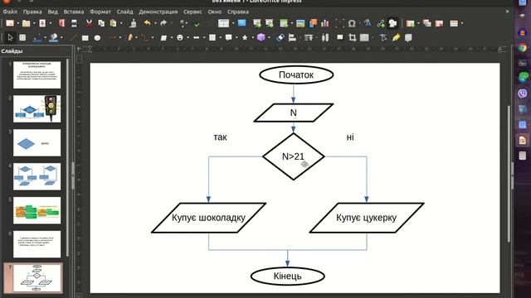This screenshot has width=531, height=298.
Task: Open the Вставка menu
Action: click(x=74, y=12)
